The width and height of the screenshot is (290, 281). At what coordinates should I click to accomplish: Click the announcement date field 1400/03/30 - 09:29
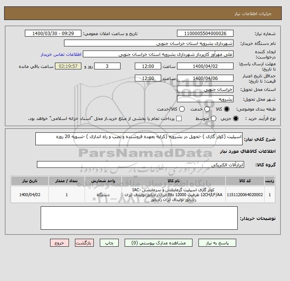(53, 33)
